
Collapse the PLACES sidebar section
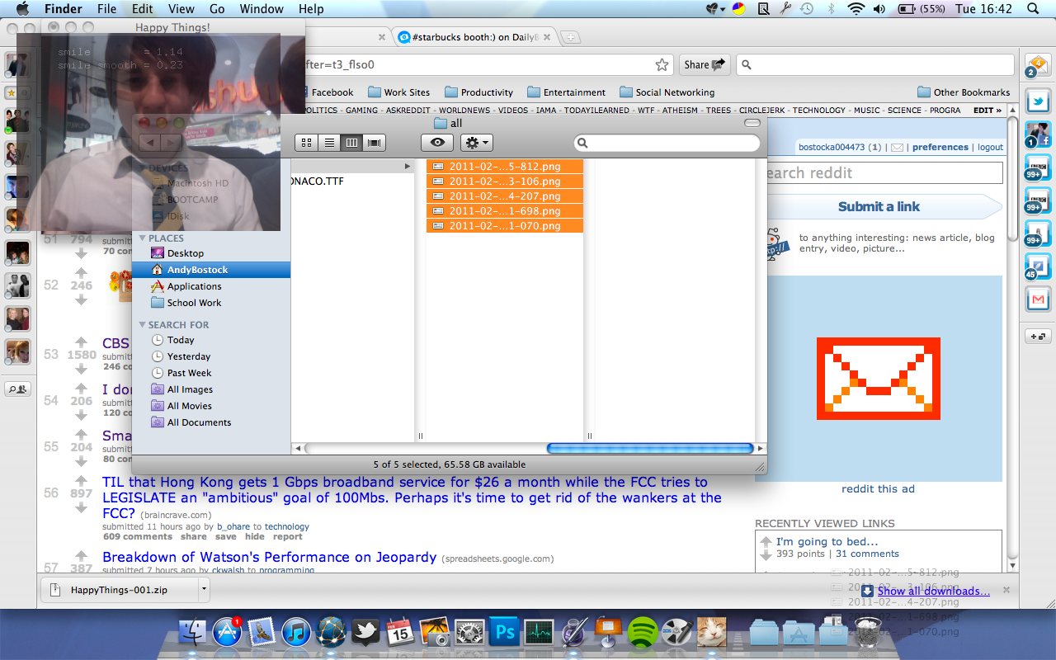pyautogui.click(x=142, y=238)
